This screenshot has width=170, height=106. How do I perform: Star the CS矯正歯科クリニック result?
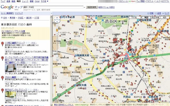click(x=29, y=43)
